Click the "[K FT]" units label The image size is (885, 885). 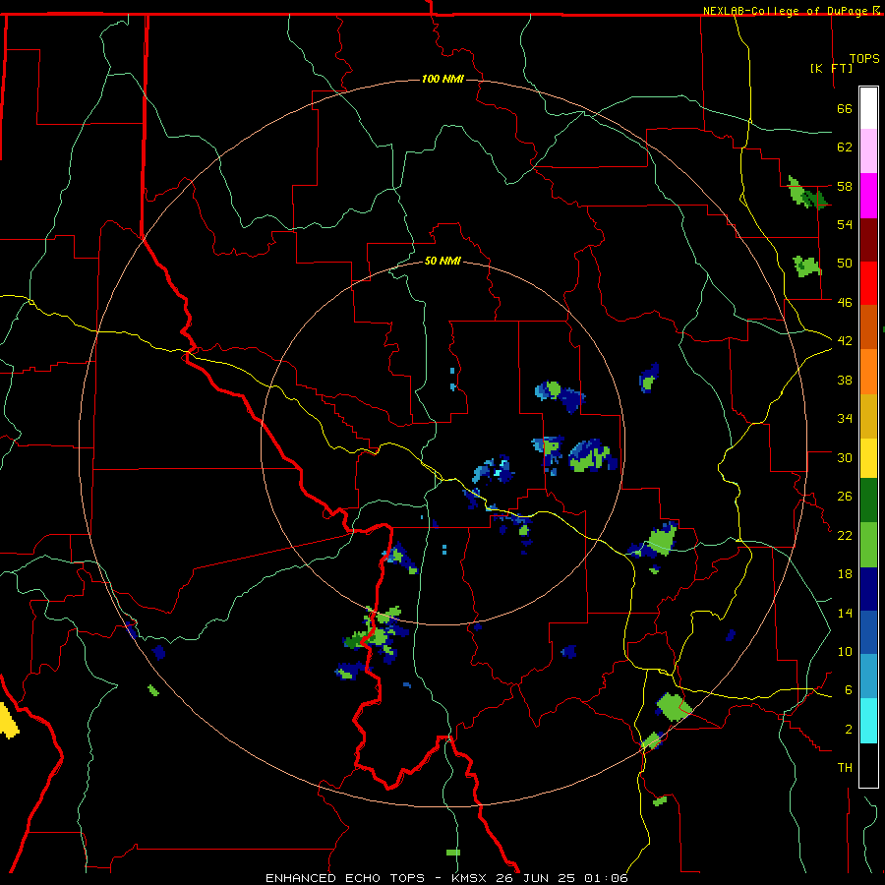[x=831, y=68]
